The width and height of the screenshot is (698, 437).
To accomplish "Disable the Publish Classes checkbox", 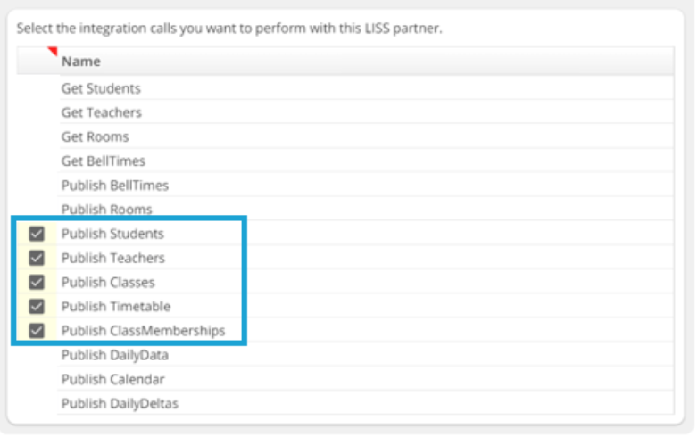I will [x=37, y=282].
